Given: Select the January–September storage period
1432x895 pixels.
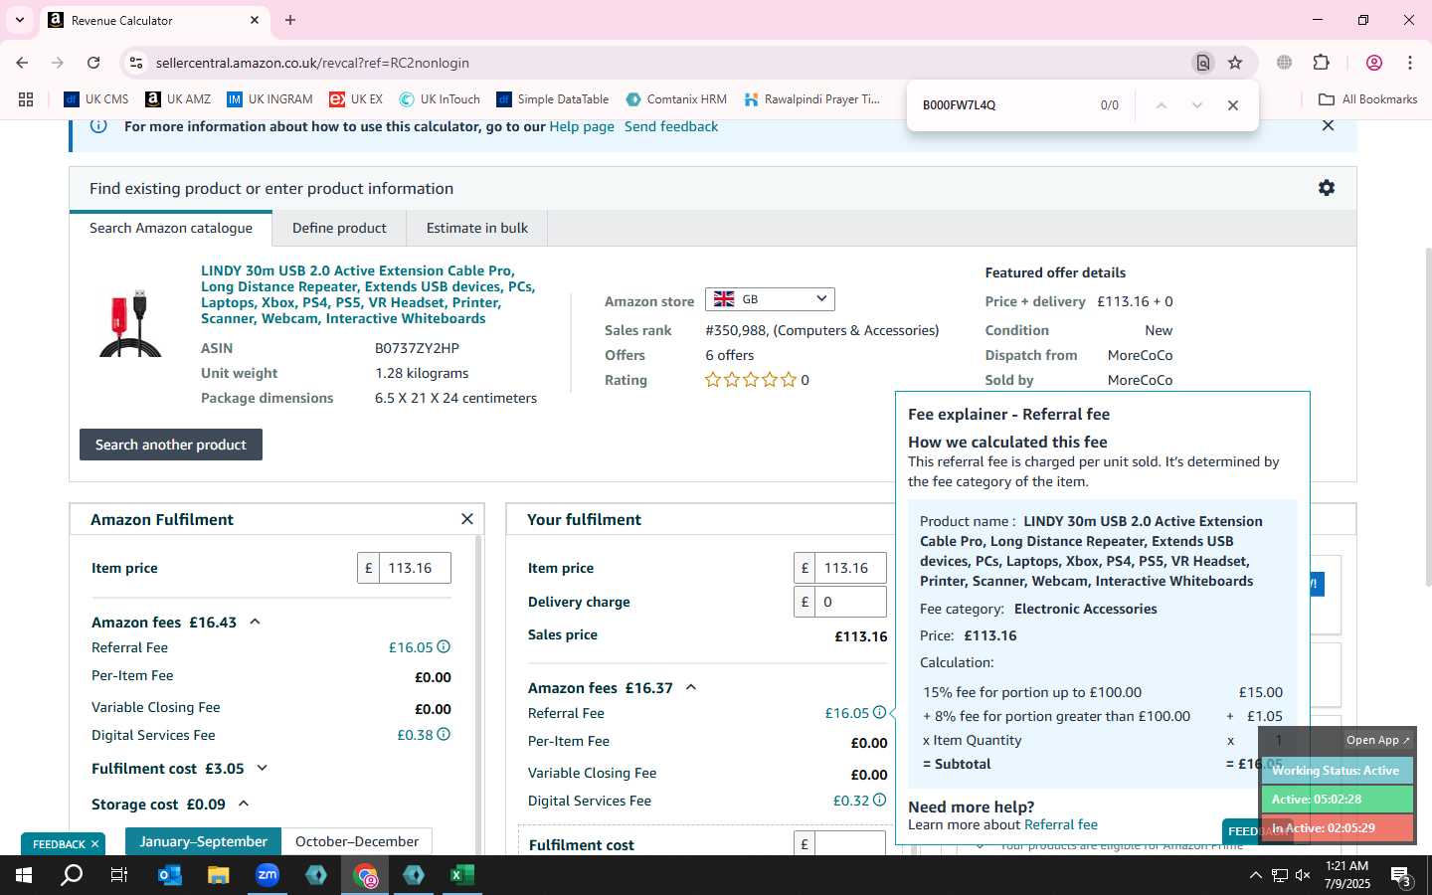Looking at the screenshot, I should (203, 841).
